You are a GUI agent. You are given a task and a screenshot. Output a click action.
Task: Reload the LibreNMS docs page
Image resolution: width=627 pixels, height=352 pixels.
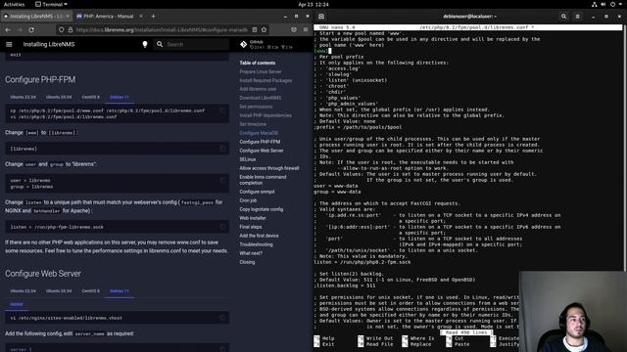(x=31, y=30)
